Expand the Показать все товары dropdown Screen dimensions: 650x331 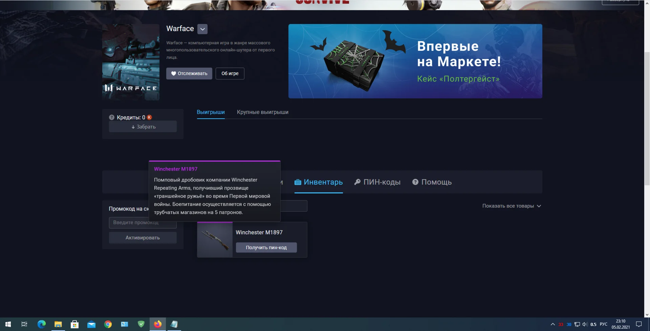(x=512, y=206)
